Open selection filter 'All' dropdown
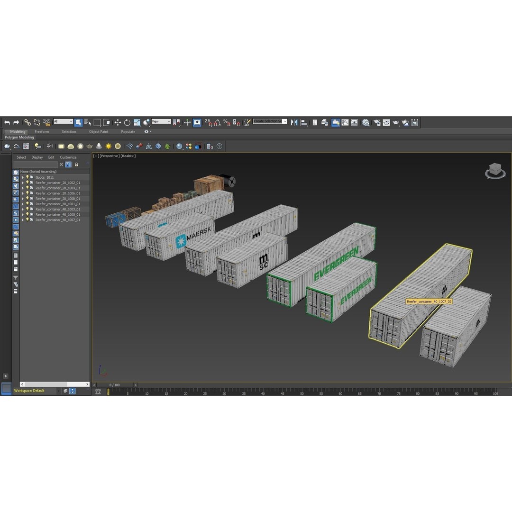Viewport: 512px width, 512px height. (63, 121)
